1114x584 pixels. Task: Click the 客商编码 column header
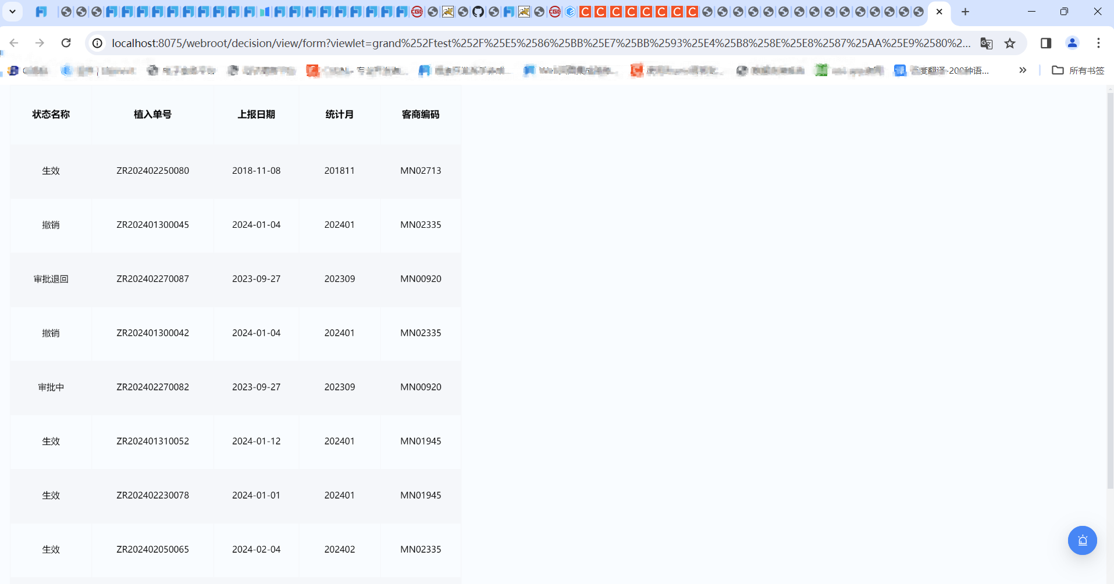[x=421, y=114]
